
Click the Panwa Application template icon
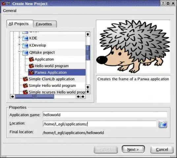[x=31, y=72]
